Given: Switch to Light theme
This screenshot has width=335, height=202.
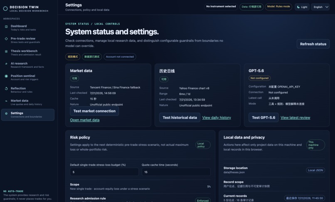Looking at the screenshot, I should click(302, 7).
